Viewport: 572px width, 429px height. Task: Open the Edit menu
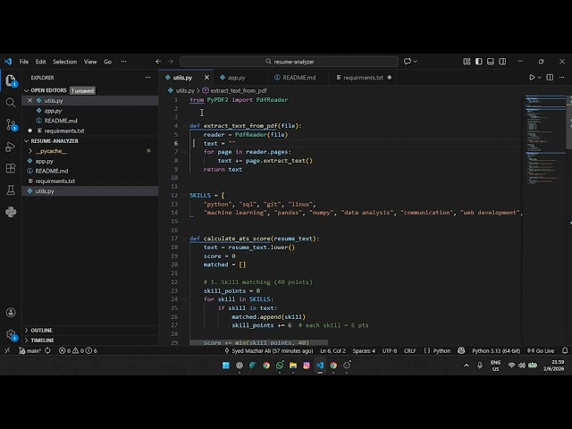pos(40,62)
